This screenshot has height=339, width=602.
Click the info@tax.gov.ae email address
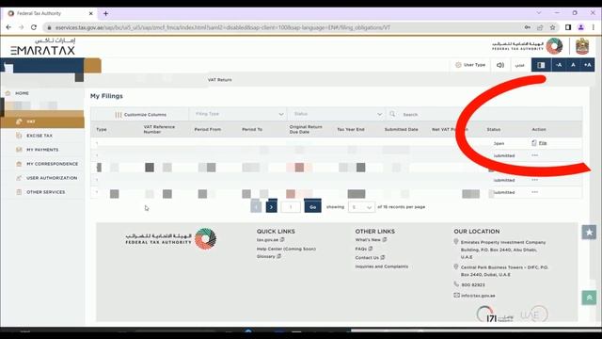click(478, 296)
